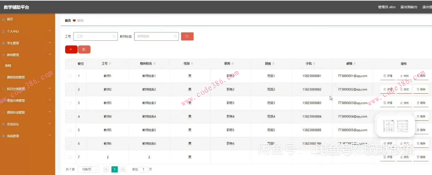
Task: Click 详情 button for 教师2 row
Action: [388, 90]
